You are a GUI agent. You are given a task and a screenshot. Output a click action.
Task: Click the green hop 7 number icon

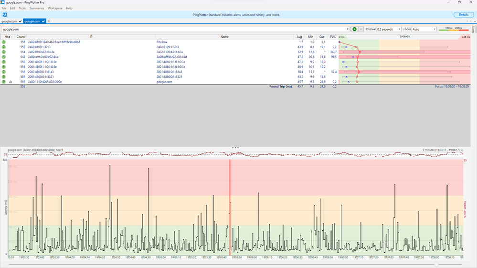point(3,72)
